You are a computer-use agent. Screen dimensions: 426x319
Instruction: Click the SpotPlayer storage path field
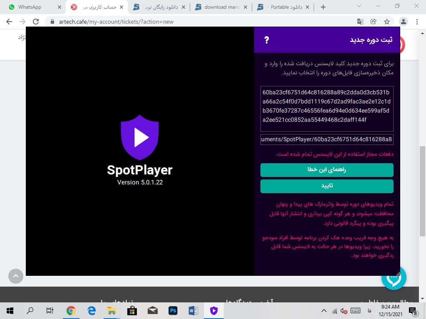pos(327,139)
